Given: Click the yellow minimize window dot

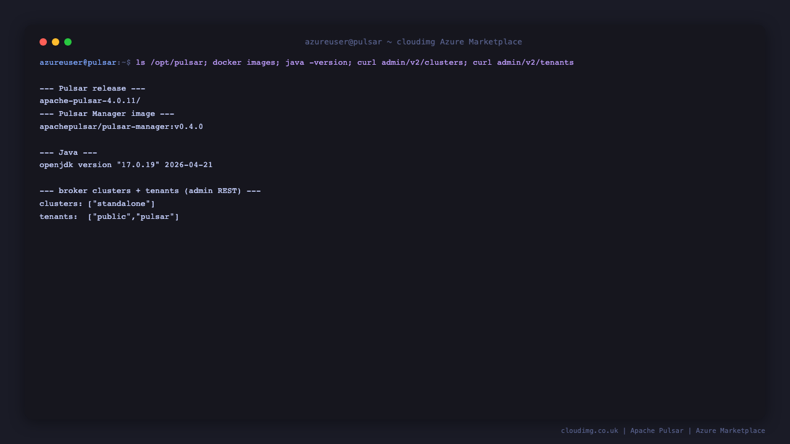Looking at the screenshot, I should [x=56, y=42].
